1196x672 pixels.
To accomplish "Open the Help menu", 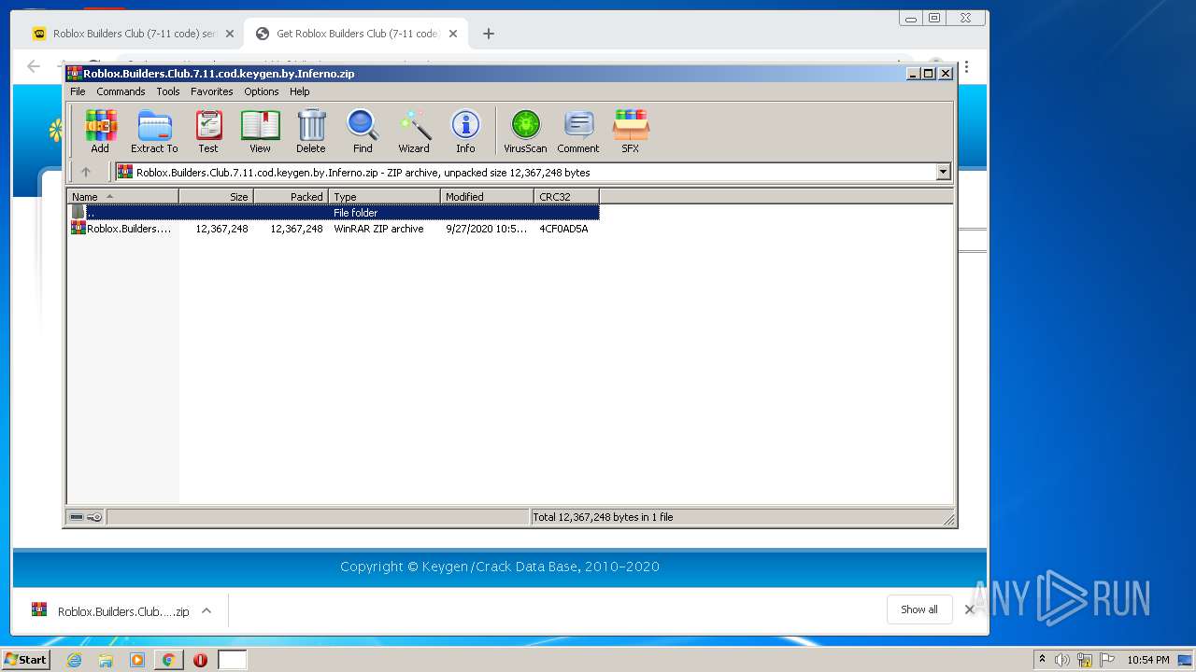I will pos(299,91).
